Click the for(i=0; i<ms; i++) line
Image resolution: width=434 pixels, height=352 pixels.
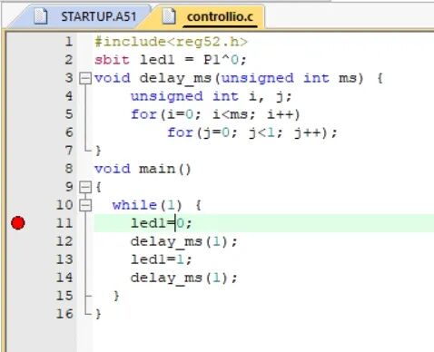coord(215,114)
